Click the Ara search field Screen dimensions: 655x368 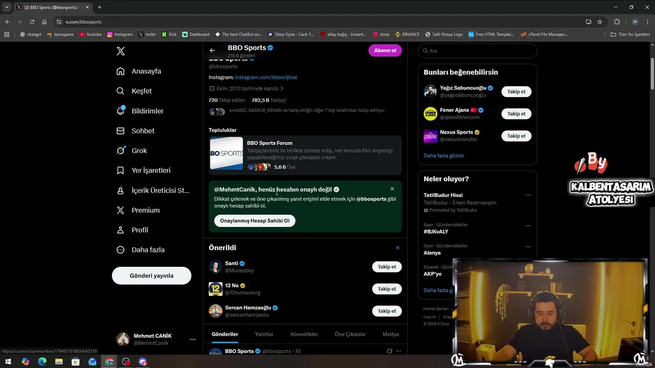(477, 51)
